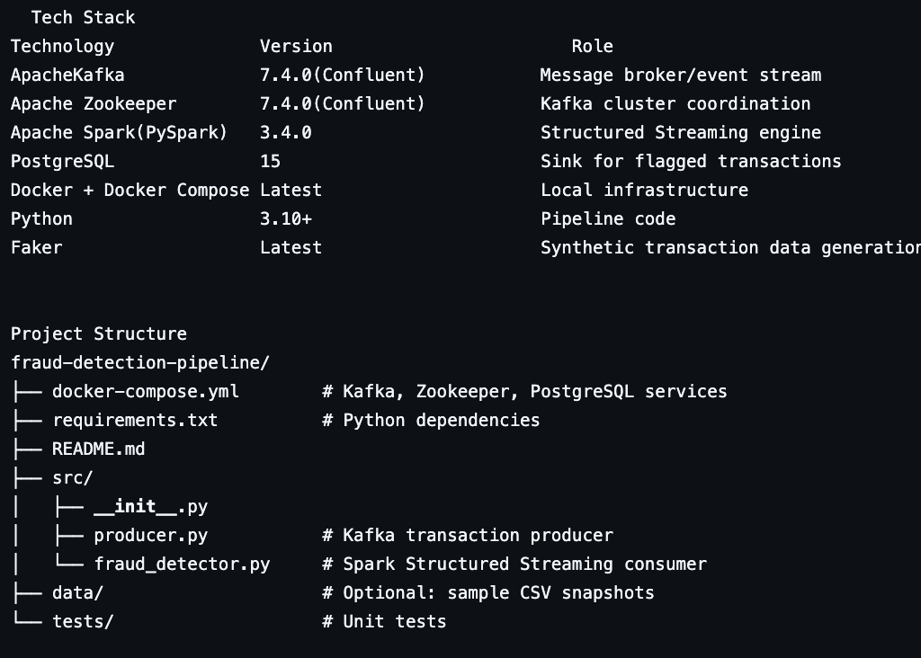
Task: Select the fraud-detection-pipeline/ root folder
Action: click(140, 362)
